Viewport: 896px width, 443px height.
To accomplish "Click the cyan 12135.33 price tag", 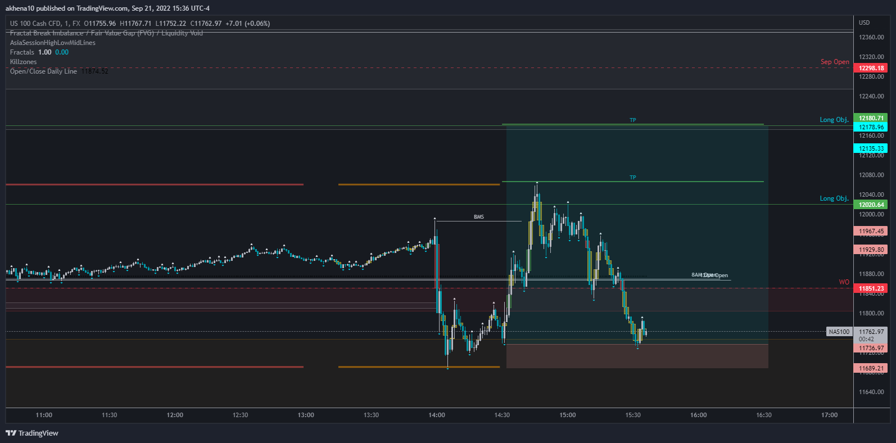I will pyautogui.click(x=871, y=148).
